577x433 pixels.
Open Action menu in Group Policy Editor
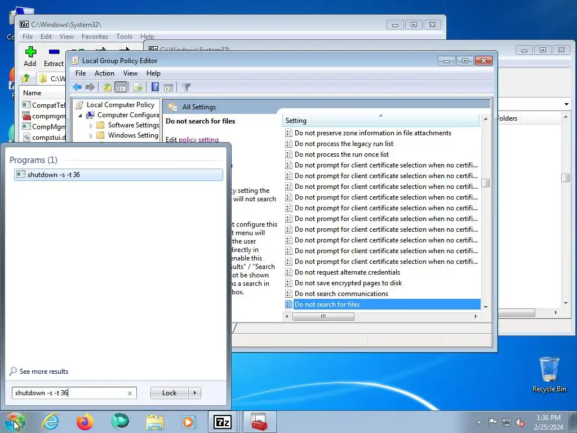(104, 73)
